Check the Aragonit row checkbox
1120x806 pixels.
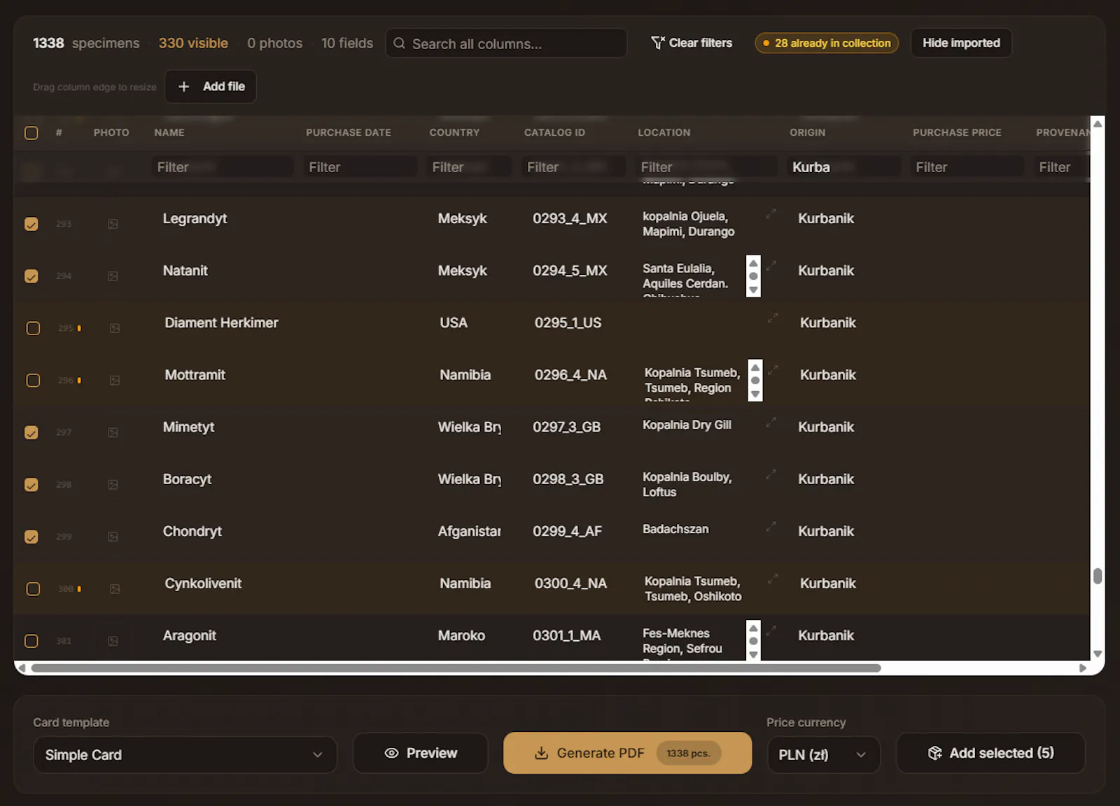[x=31, y=641]
